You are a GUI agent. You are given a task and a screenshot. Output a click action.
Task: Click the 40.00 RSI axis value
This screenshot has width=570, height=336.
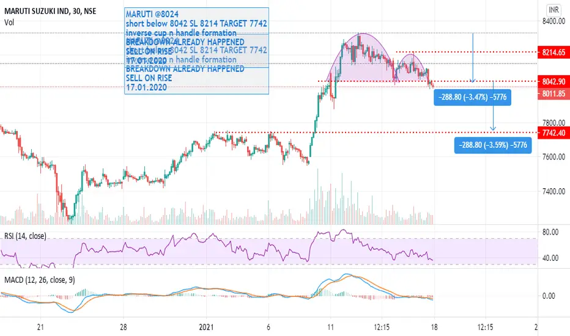click(x=550, y=258)
